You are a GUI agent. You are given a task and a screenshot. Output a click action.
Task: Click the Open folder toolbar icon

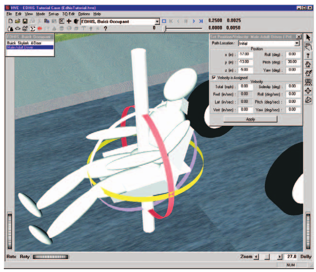pyautogui.click(x=18, y=21)
